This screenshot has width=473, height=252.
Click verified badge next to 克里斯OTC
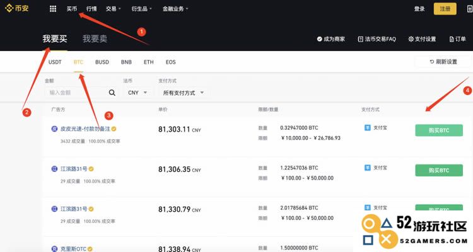(90, 249)
